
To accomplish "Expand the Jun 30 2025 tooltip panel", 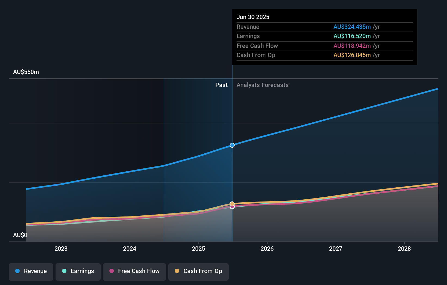I will (324, 37).
